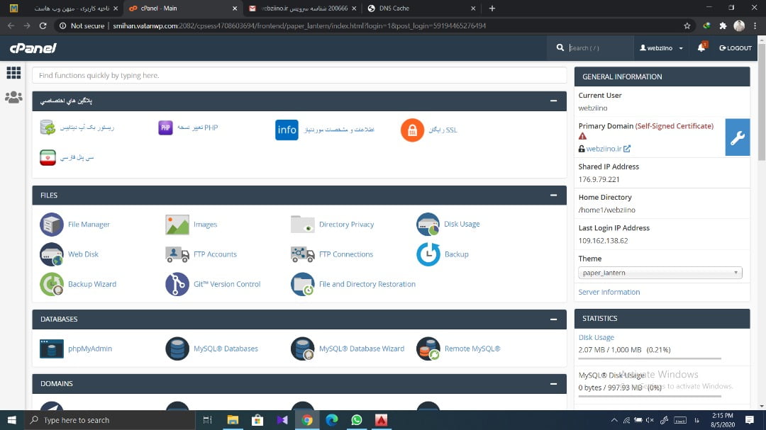This screenshot has width=766, height=430.
Task: Click the cPanel logo
Action: click(x=33, y=48)
